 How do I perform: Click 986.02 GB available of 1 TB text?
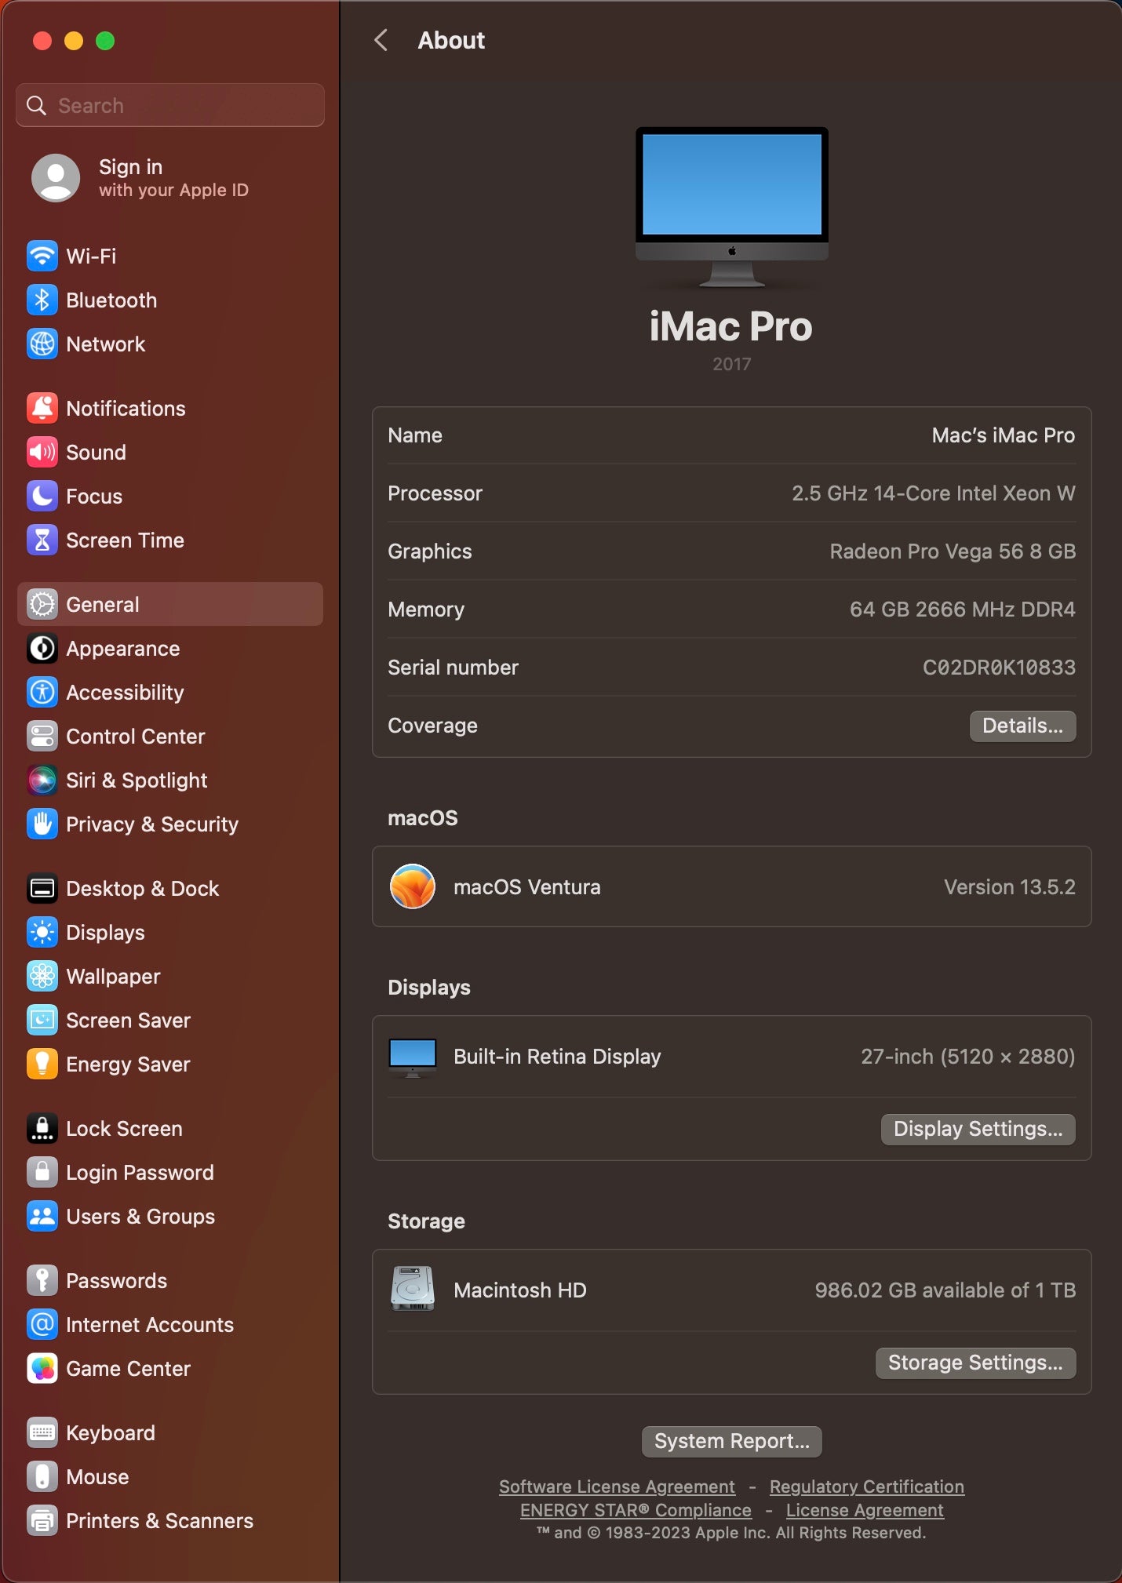click(945, 1290)
